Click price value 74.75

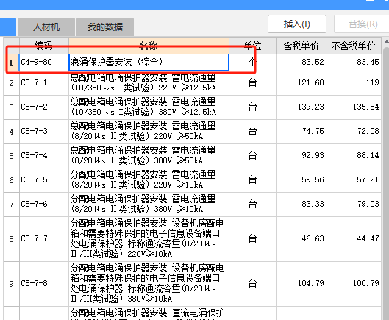coord(313,131)
